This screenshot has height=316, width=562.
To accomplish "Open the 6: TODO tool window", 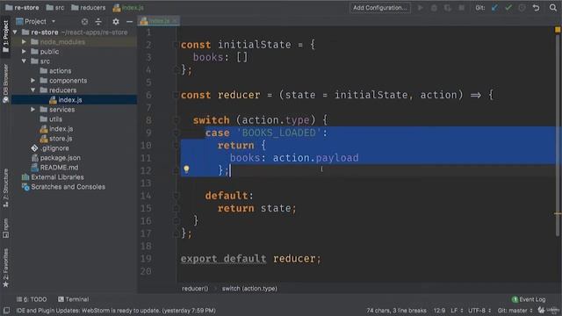I will pyautogui.click(x=32, y=299).
